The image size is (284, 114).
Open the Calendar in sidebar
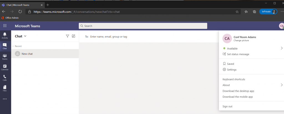point(5,67)
